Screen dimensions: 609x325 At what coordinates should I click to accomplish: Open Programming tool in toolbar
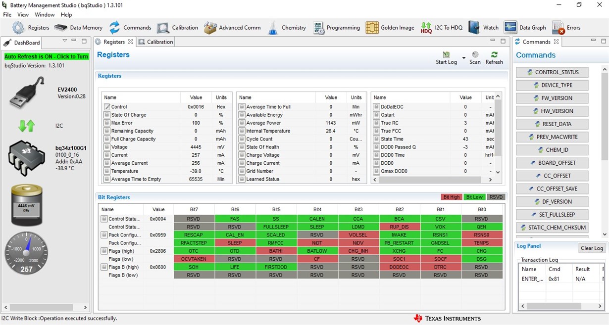click(318, 28)
